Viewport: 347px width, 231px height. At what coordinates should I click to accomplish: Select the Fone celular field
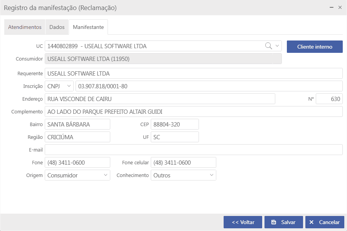tap(183, 162)
